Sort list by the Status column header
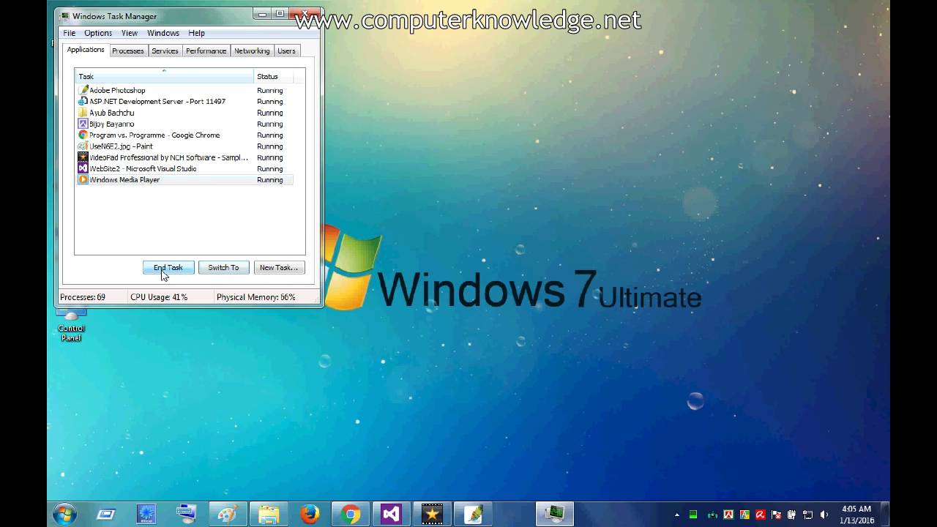This screenshot has width=937, height=527. point(274,76)
